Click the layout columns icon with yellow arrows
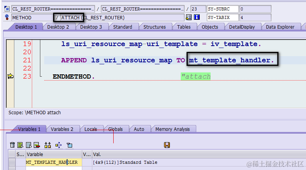This screenshot has width=306, height=170. (x=48, y=145)
